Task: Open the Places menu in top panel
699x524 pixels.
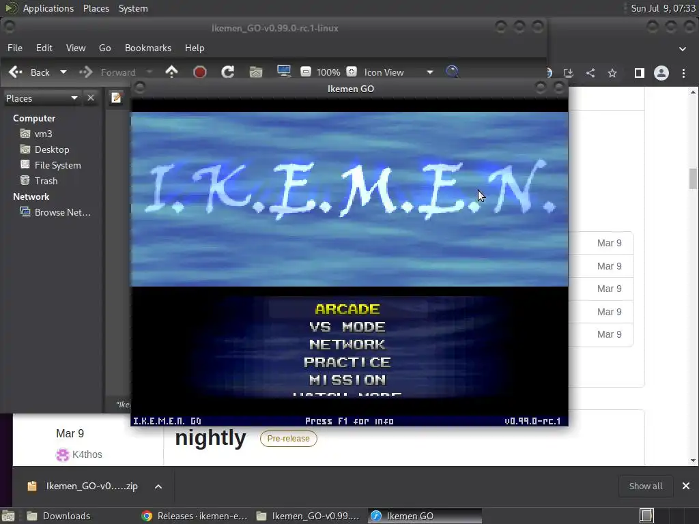Action: pos(96,8)
